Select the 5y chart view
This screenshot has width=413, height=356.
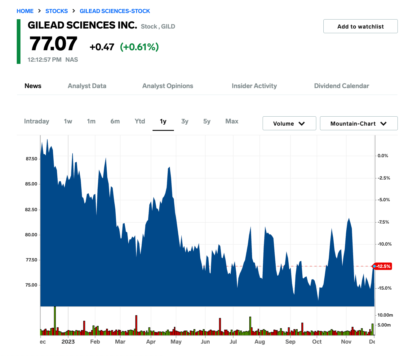[x=207, y=122]
